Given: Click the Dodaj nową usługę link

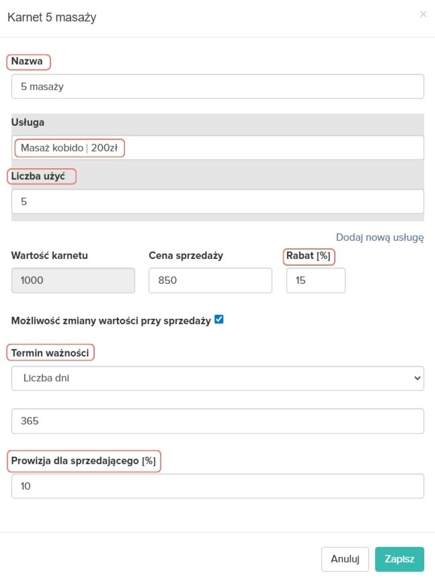Looking at the screenshot, I should [379, 237].
